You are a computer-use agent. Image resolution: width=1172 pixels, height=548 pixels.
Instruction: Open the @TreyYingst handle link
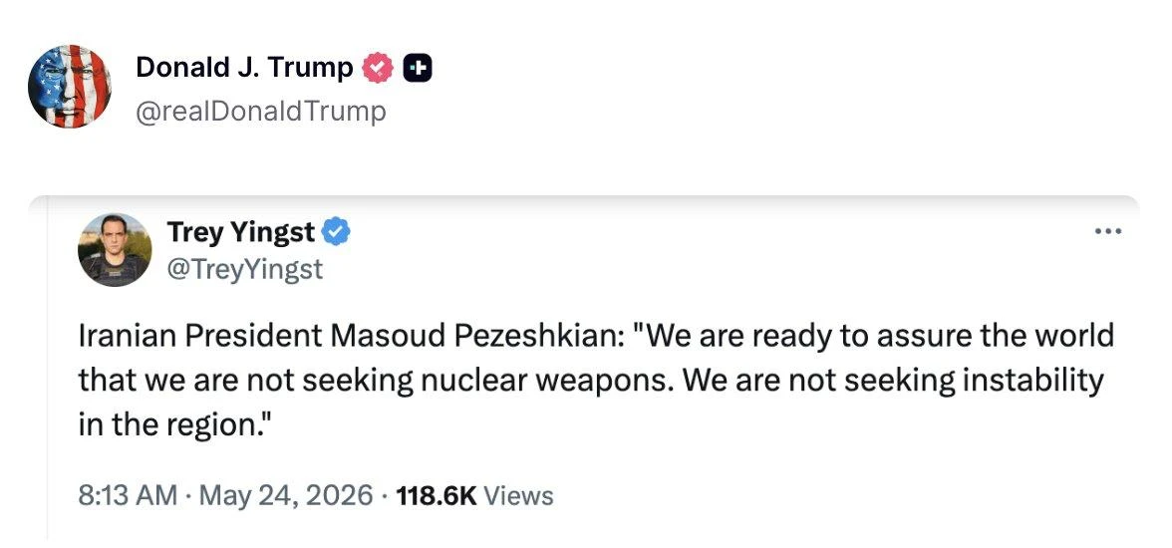[x=245, y=269]
